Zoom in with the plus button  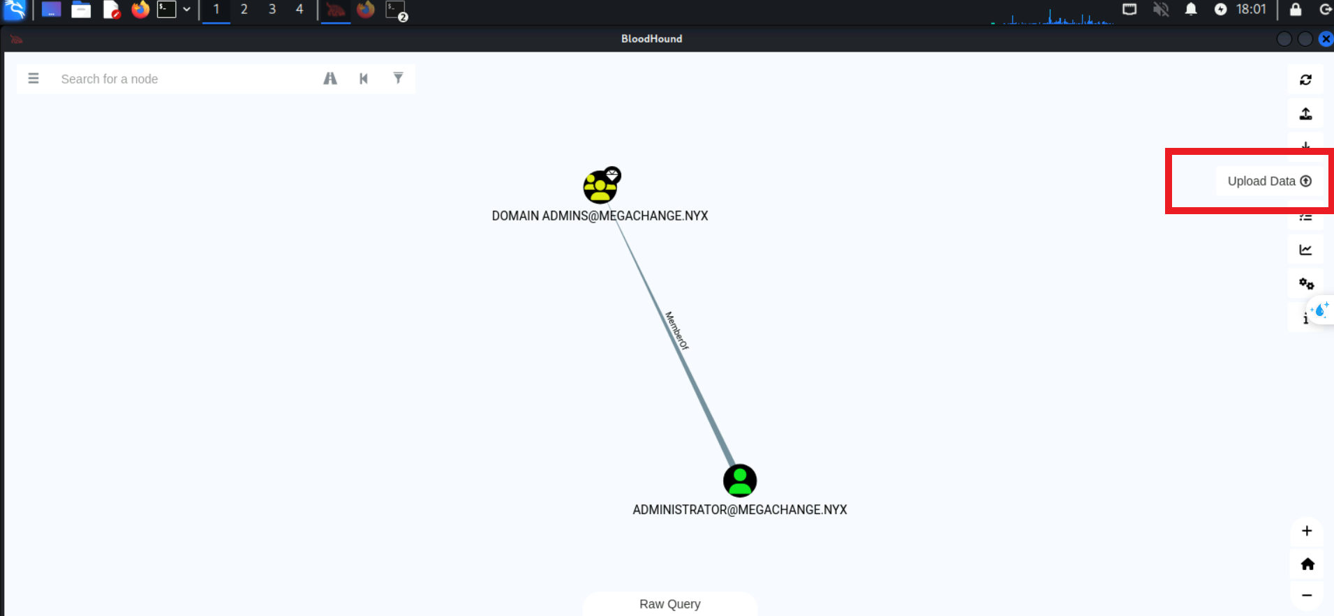point(1307,531)
